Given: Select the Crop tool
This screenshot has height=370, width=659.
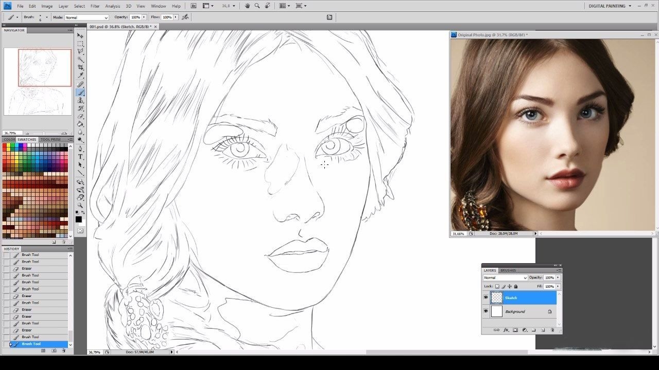Looking at the screenshot, I should 80,67.
